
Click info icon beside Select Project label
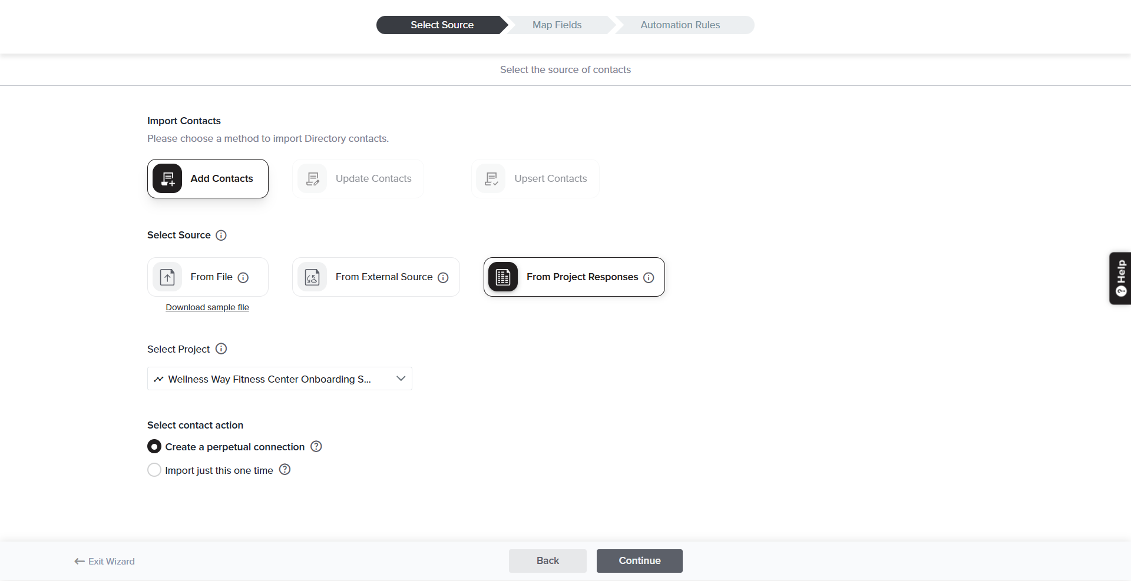click(221, 349)
